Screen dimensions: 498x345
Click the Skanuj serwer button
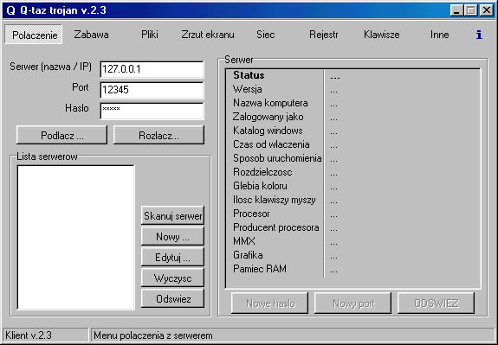tap(172, 215)
